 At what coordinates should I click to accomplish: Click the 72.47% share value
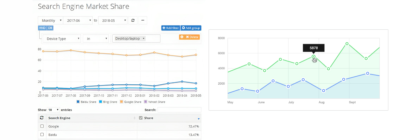click(x=194, y=126)
